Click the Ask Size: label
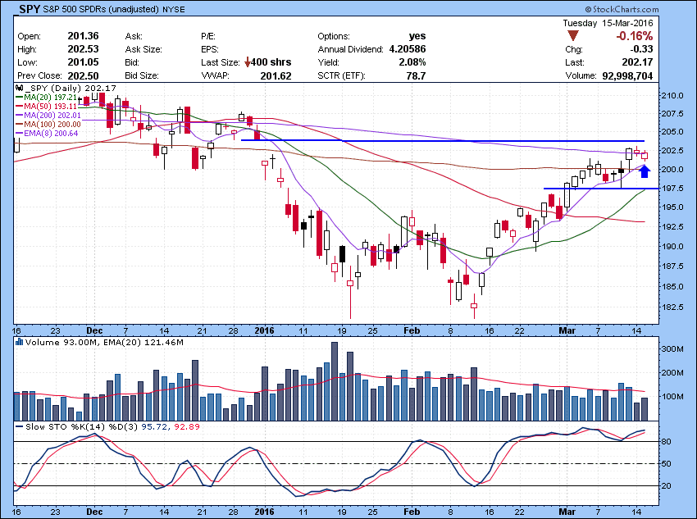697x519 pixels. (143, 49)
